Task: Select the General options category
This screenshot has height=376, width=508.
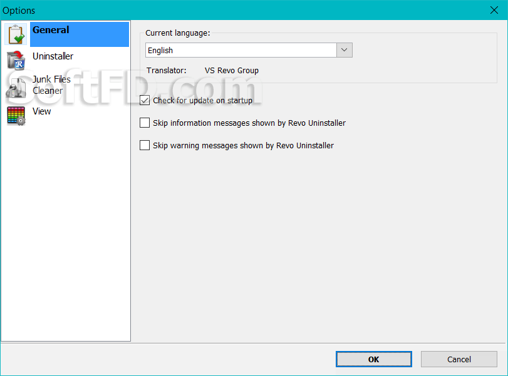Action: pyautogui.click(x=80, y=34)
